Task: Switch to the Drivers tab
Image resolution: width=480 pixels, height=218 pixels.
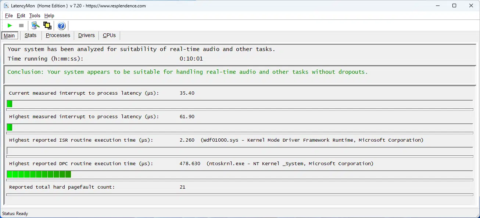Action: point(86,35)
